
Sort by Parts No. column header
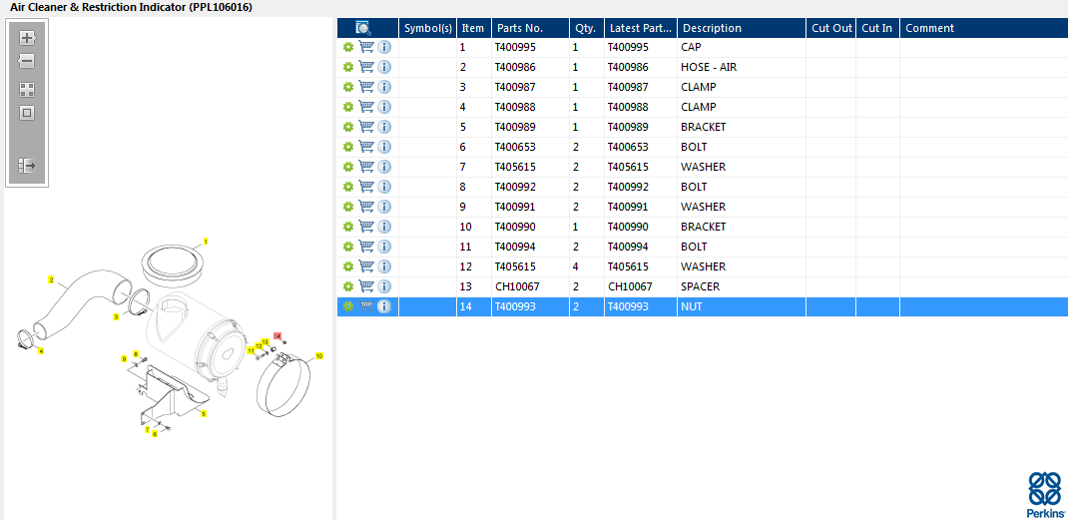(x=531, y=28)
